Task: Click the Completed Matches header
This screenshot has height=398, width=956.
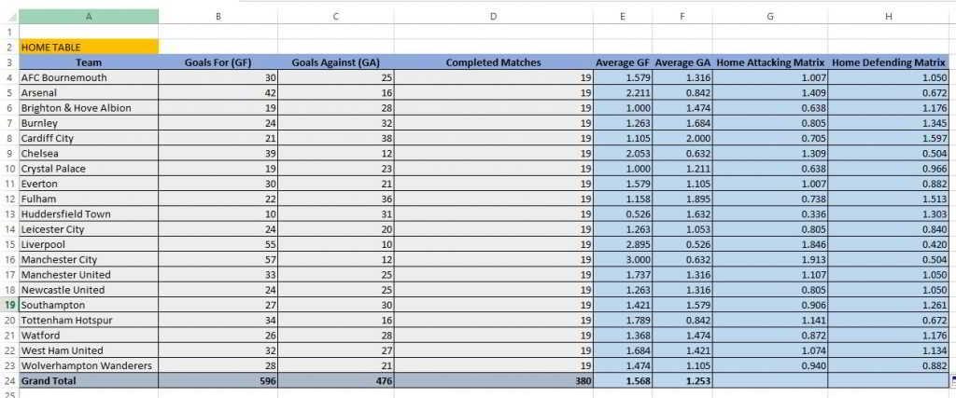Action: [493, 62]
